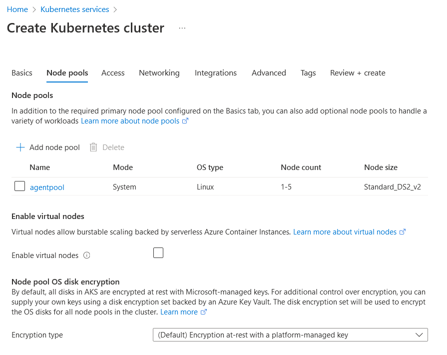
Task: Follow Learn more about virtual nodes link
Action: [345, 232]
